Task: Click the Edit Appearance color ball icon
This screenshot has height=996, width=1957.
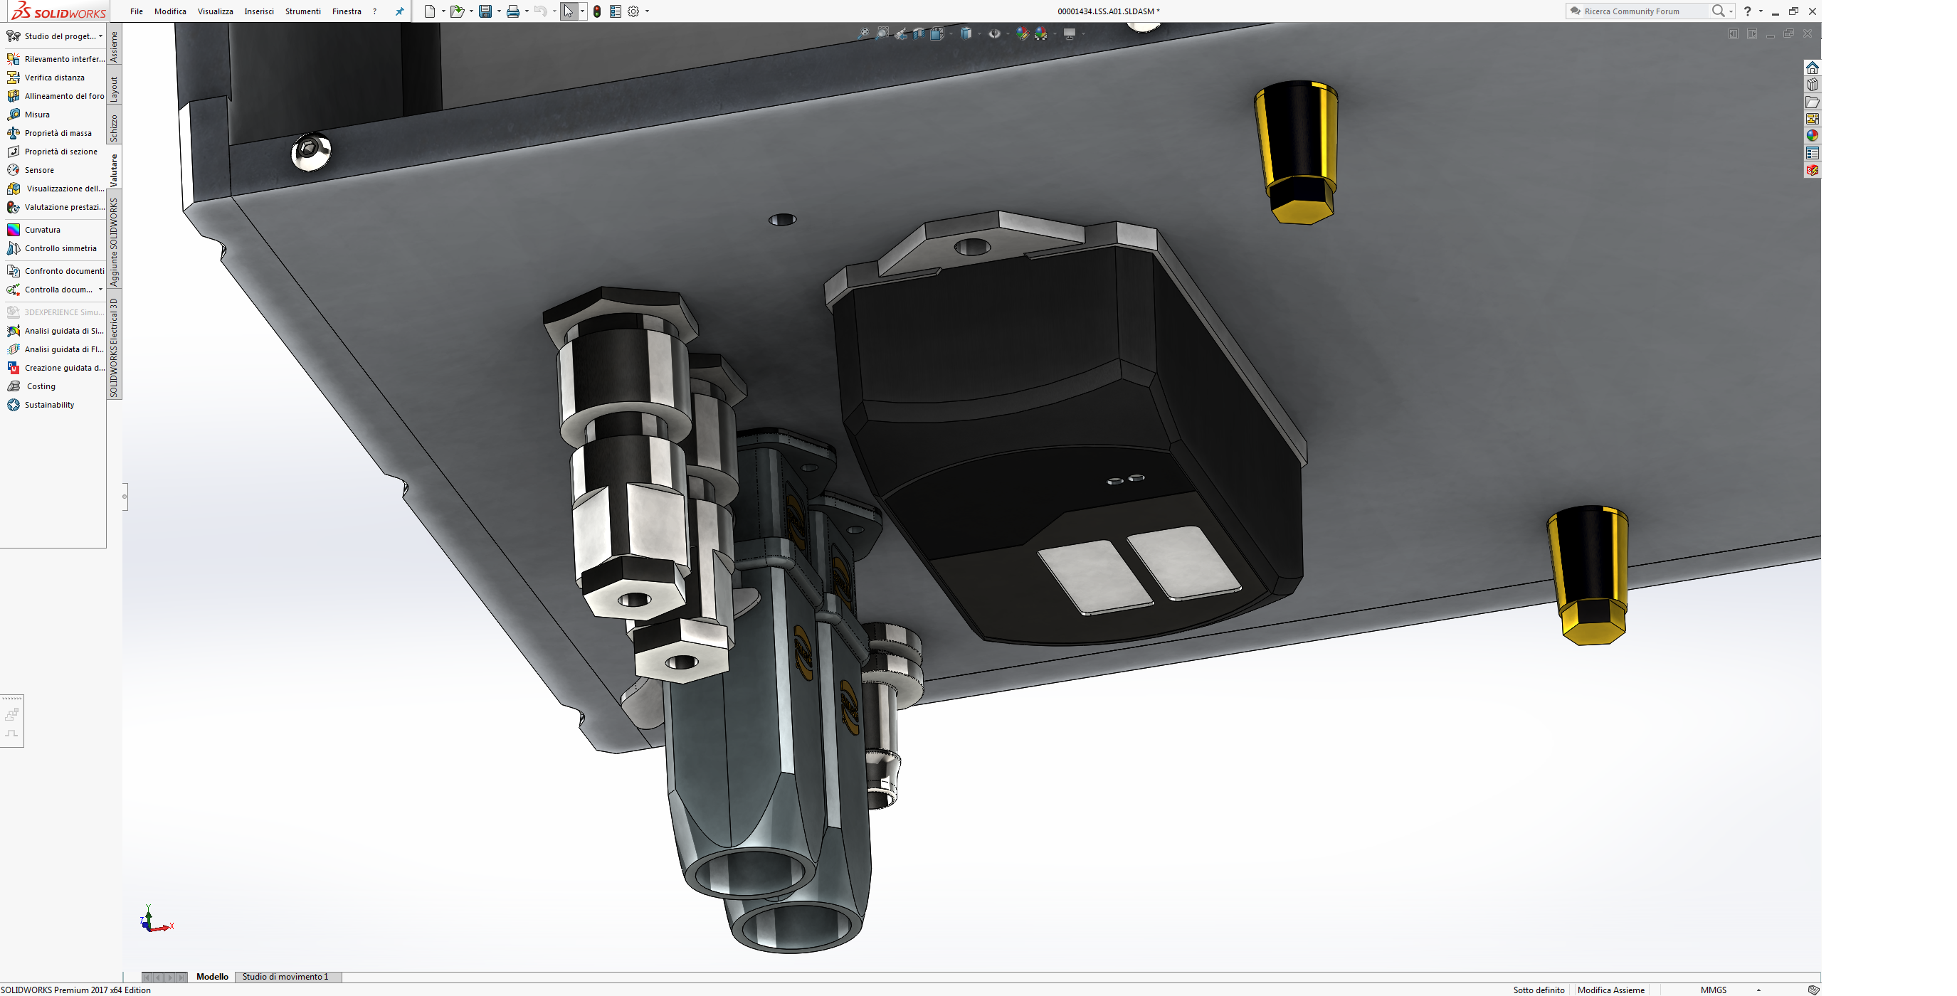Action: pyautogui.click(x=1023, y=33)
